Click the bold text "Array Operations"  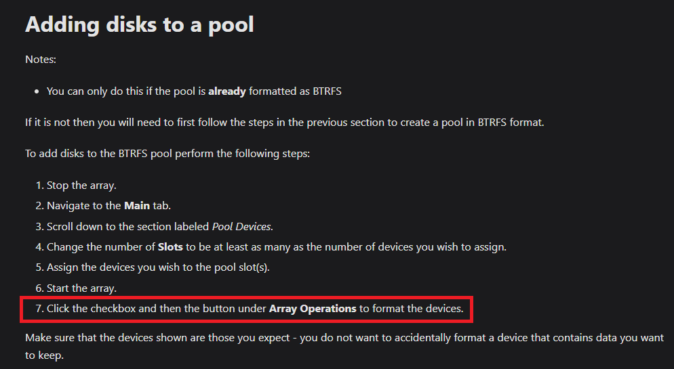point(313,309)
